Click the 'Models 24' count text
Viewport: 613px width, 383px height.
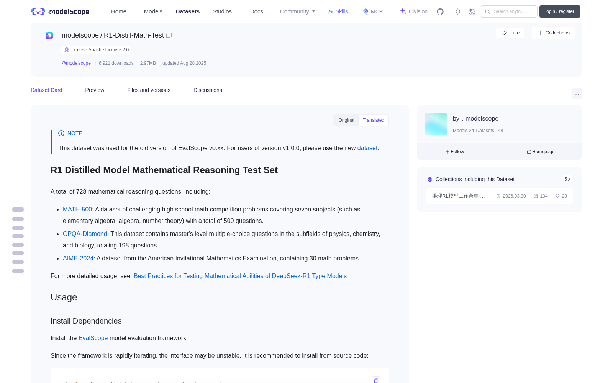[x=463, y=131]
